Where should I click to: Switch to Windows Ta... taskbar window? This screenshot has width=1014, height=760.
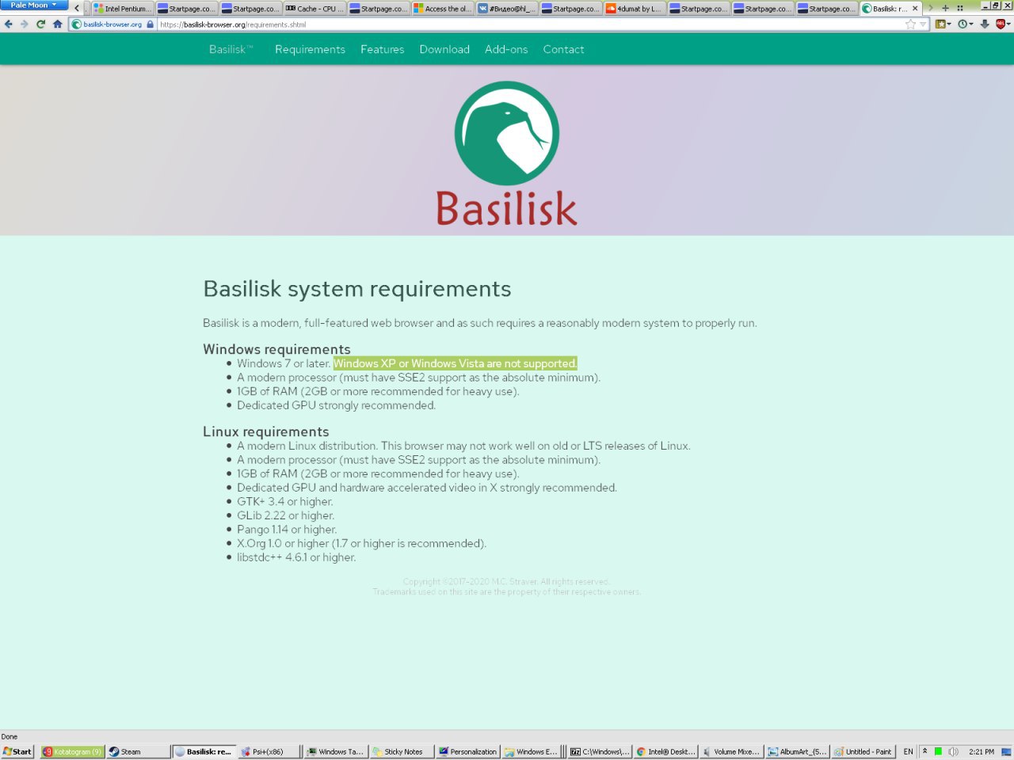[x=336, y=751]
